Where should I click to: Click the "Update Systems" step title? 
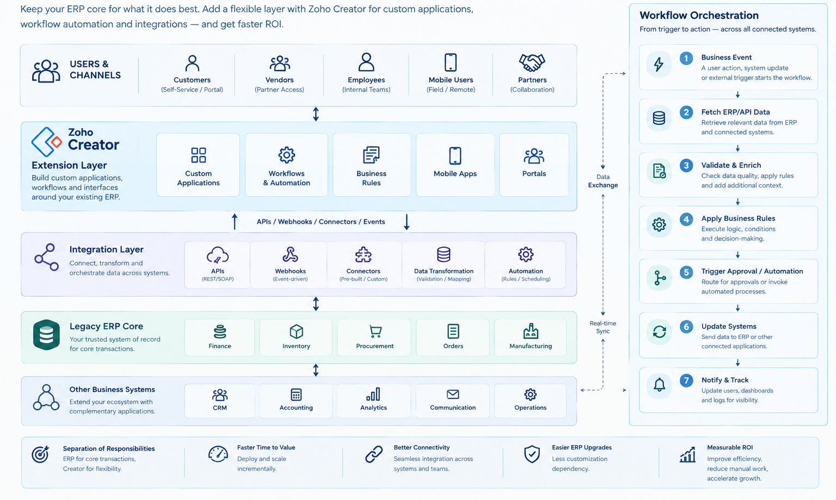[x=729, y=326]
